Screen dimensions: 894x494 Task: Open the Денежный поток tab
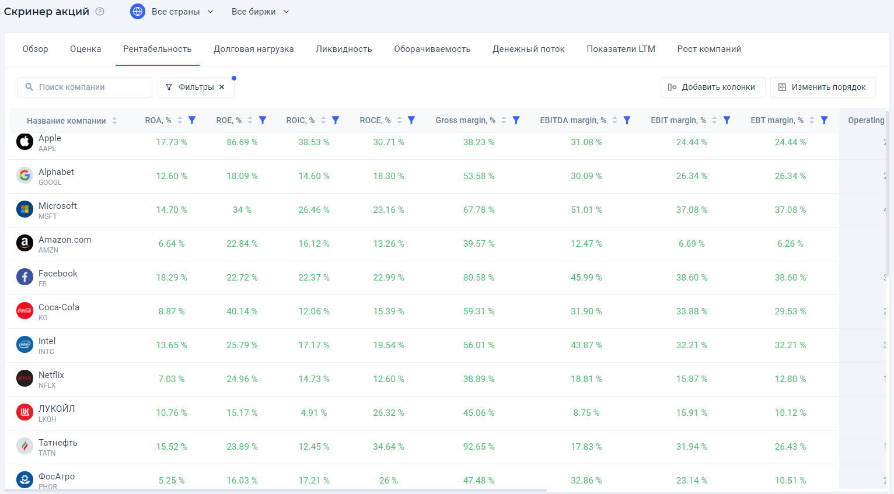[529, 49]
